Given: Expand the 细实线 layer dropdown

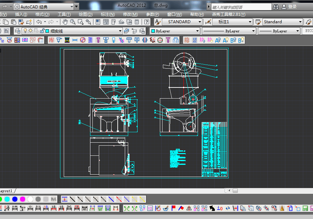Looking at the screenshot, I should [120, 31].
